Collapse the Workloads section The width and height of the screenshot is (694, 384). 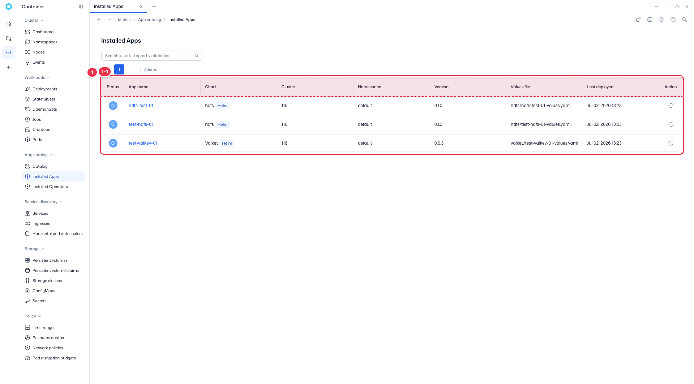click(x=37, y=77)
